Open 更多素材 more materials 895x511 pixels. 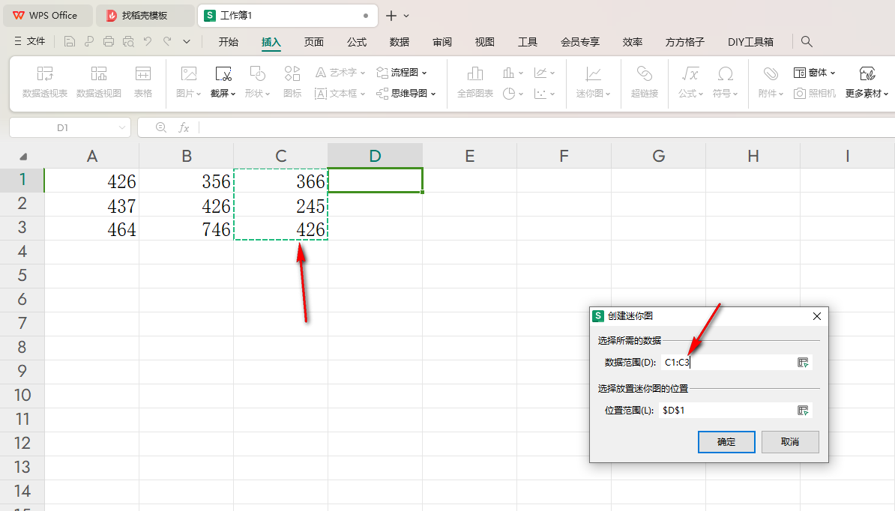click(867, 82)
